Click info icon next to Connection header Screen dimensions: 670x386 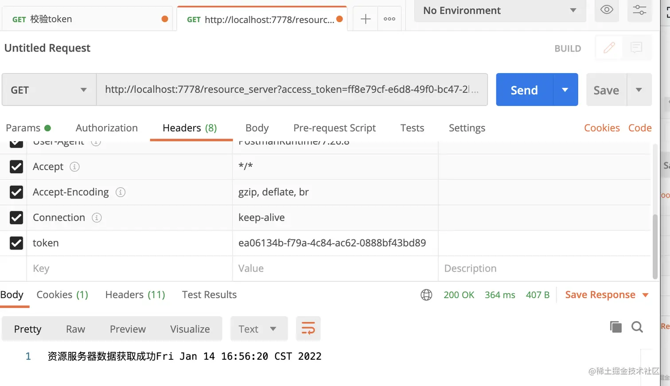97,218
